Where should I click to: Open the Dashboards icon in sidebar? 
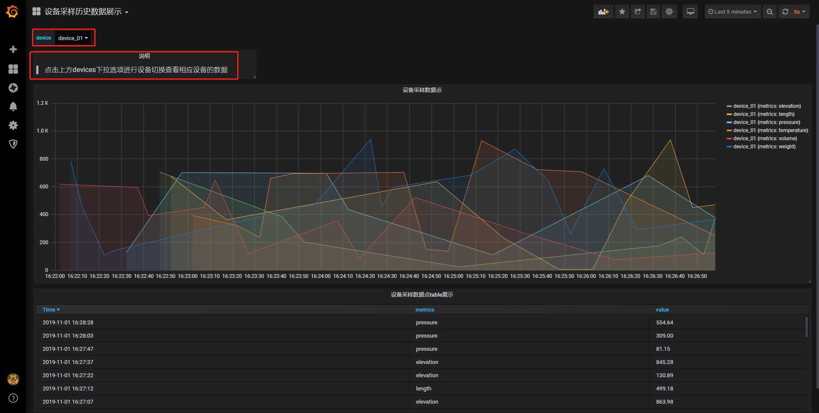(13, 69)
